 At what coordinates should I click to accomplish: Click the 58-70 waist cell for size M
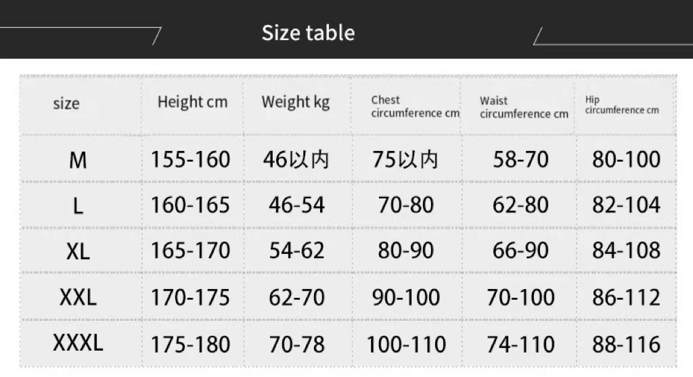click(520, 160)
